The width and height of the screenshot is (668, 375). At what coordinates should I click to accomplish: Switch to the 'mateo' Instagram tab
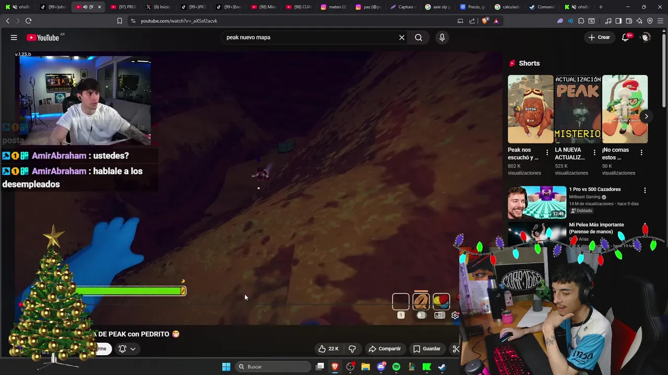click(333, 7)
